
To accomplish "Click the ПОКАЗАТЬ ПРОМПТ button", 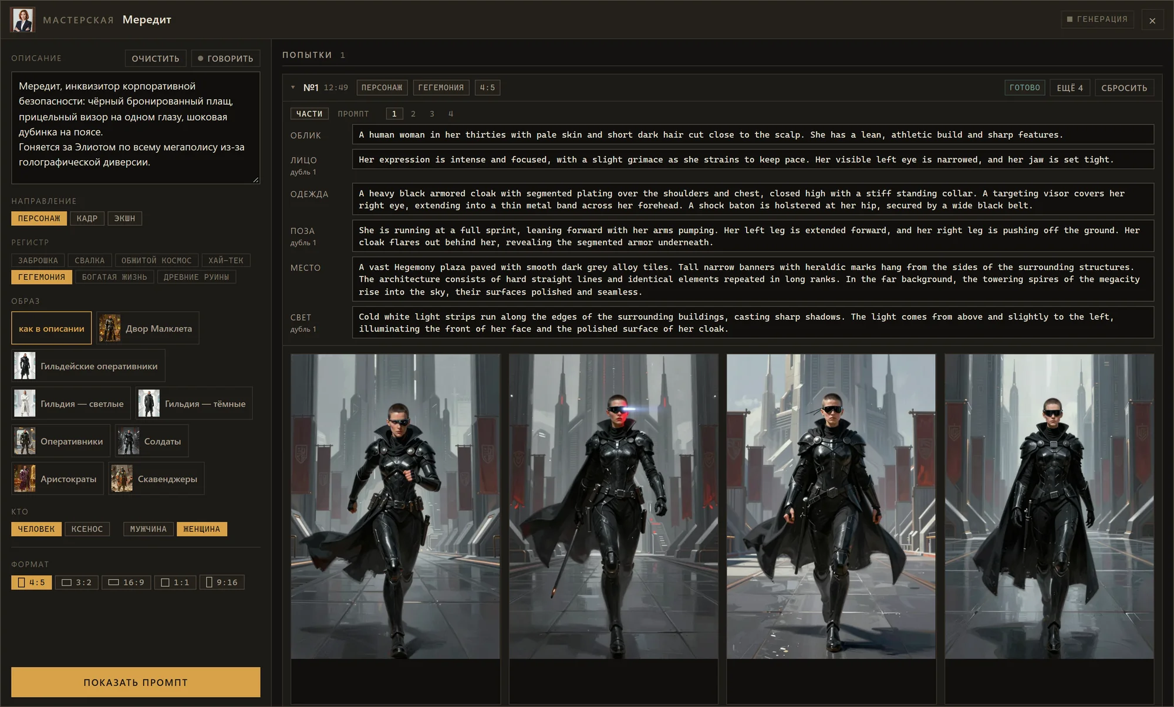I will (x=136, y=682).
